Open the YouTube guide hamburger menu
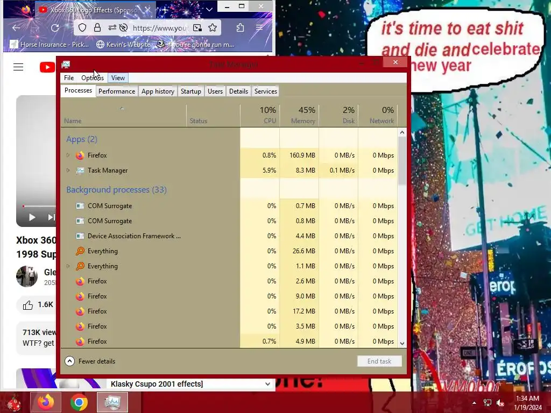 point(18,67)
